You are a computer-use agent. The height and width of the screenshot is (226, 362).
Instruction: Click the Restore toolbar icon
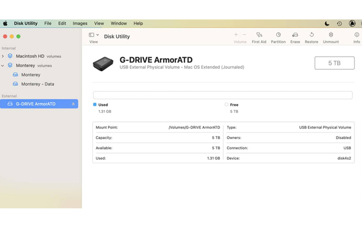point(311,35)
